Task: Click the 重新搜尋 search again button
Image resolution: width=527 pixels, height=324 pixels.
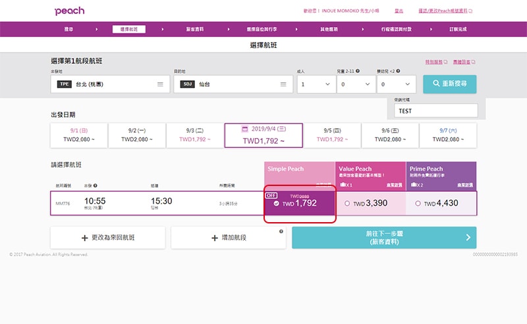Action: pos(450,84)
